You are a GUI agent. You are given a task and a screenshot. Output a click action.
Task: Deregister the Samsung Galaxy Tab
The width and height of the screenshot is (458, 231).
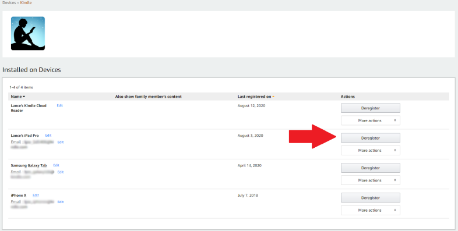(371, 168)
